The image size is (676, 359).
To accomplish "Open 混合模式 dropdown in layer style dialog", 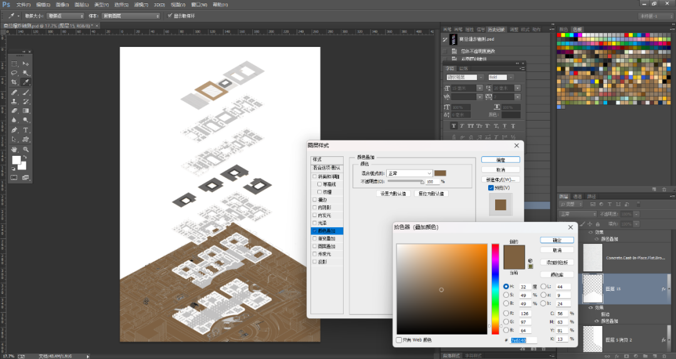I will pos(409,173).
